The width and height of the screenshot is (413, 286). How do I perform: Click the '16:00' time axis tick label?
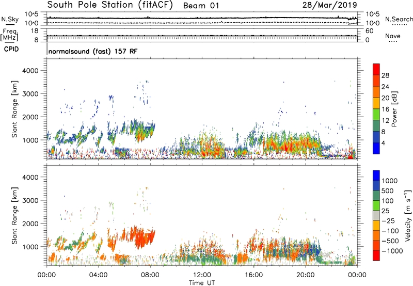click(x=253, y=275)
